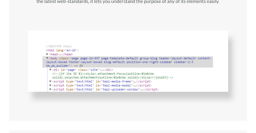Collapse the body element disclosure triangle
Viewport: 256px width, 133px height.
[47, 58]
